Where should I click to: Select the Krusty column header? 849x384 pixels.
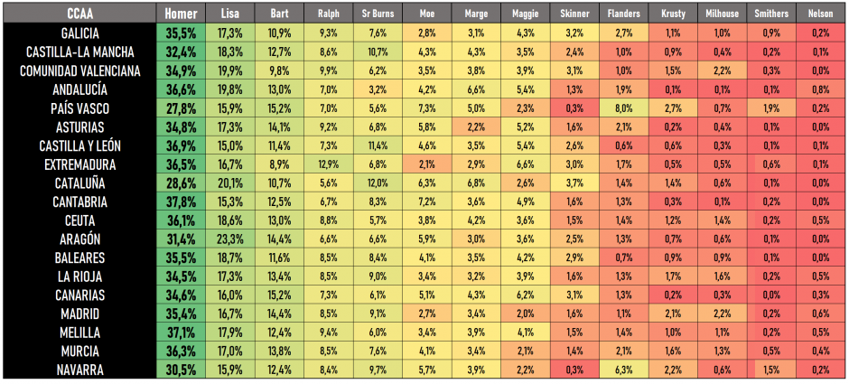[672, 14]
